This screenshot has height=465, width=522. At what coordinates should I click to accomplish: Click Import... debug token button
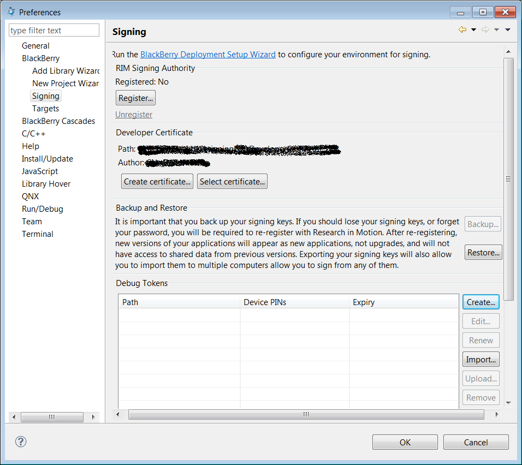[481, 359]
